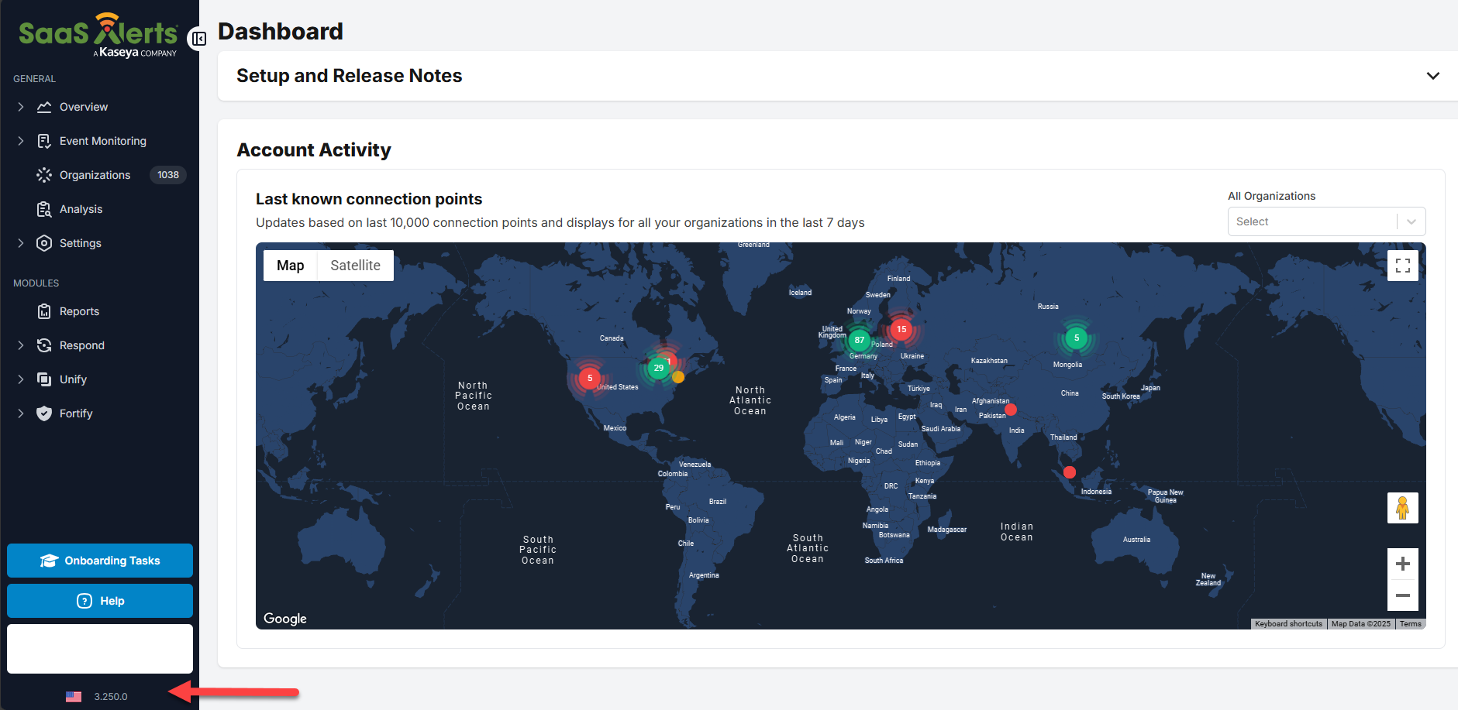This screenshot has height=710, width=1458.
Task: Zoom in on the map
Action: point(1402,564)
